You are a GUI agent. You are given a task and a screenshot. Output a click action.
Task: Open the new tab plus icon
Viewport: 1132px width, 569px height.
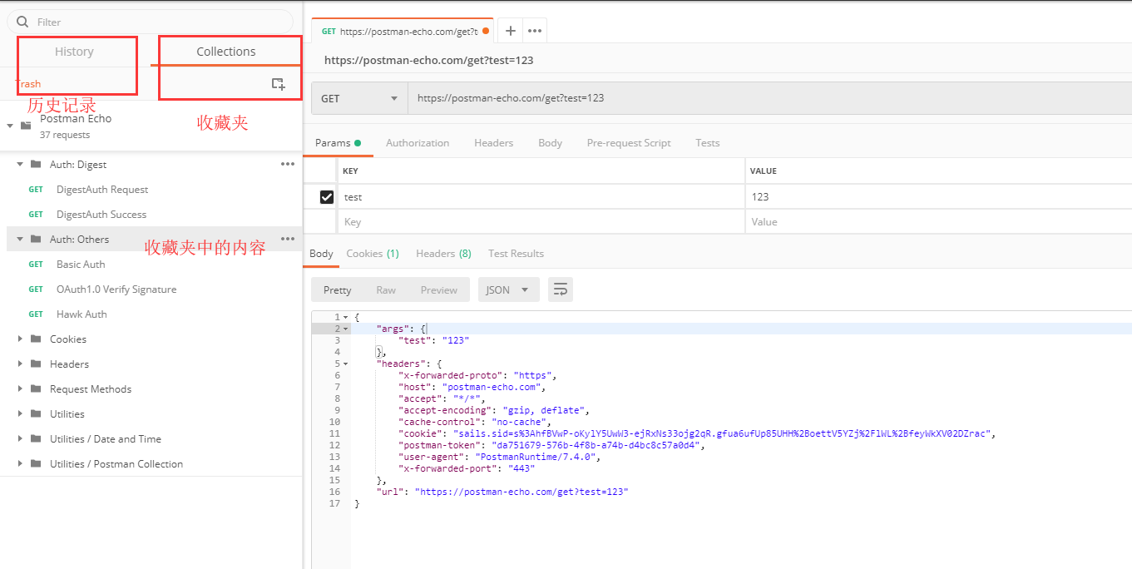click(x=511, y=31)
